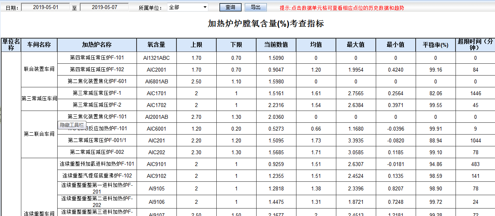The height and width of the screenshot is (216, 495).
Task: Select the 联合装置车间 workshop cell
Action: [39, 69]
